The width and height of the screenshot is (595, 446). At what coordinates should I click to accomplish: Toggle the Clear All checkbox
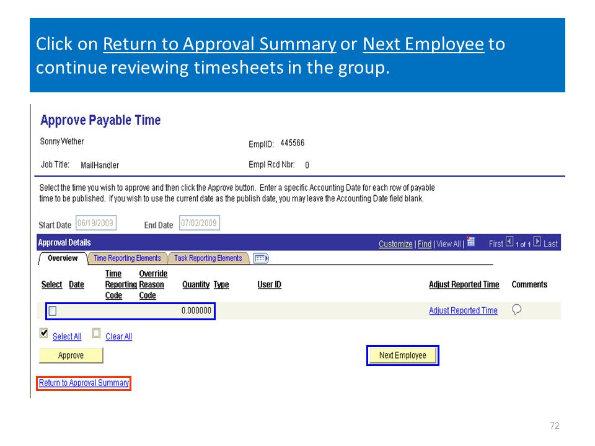[97, 333]
